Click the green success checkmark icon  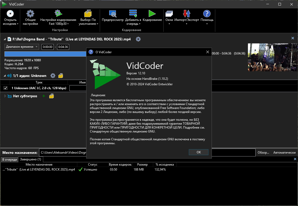click(80, 169)
